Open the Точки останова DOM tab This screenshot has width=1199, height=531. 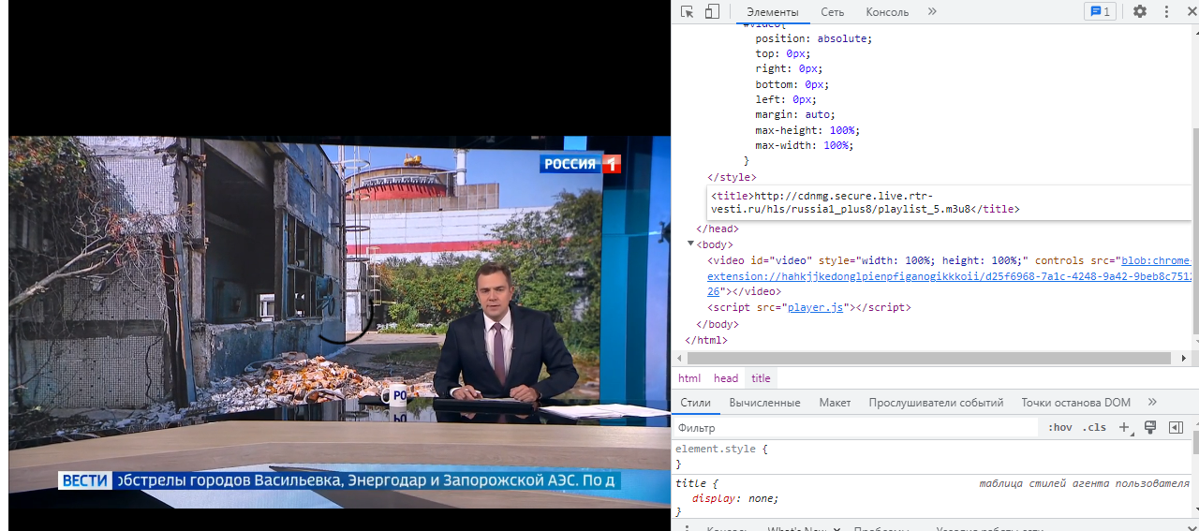pyautogui.click(x=1075, y=403)
